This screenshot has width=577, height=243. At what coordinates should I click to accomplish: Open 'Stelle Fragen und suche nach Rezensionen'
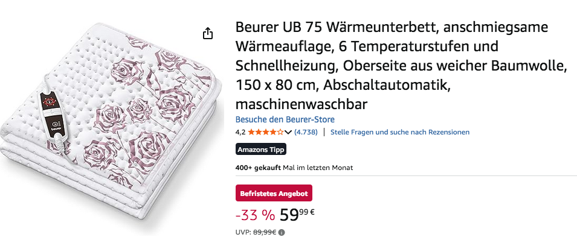tap(400, 132)
